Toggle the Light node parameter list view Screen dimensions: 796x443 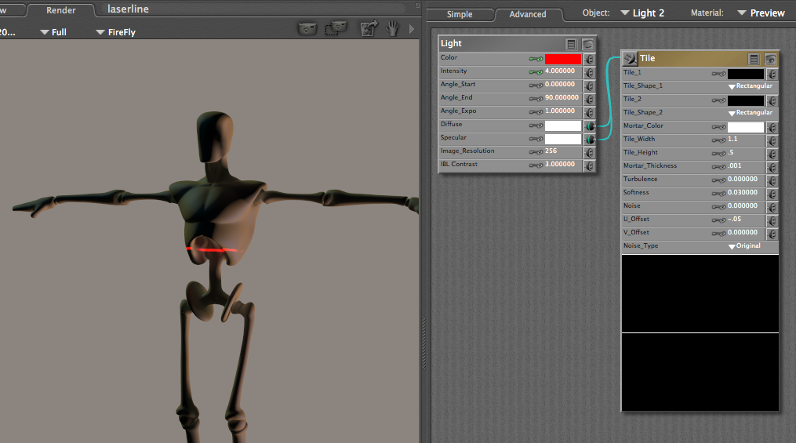pos(572,45)
